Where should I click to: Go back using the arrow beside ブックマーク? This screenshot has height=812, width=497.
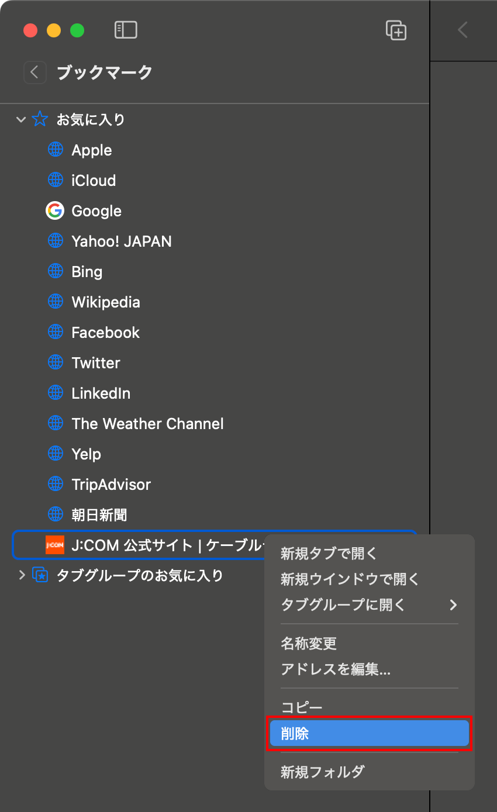(x=34, y=72)
